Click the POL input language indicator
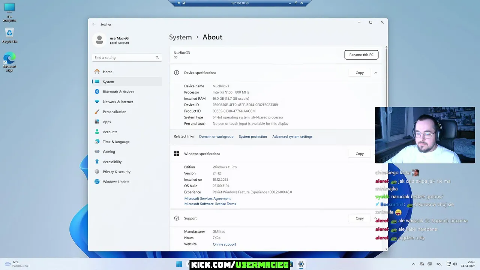This screenshot has width=480, height=270. (439, 264)
